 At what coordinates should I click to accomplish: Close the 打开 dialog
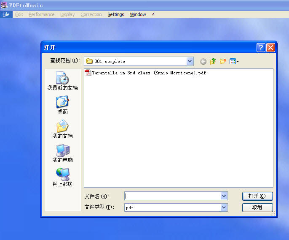click(x=270, y=48)
